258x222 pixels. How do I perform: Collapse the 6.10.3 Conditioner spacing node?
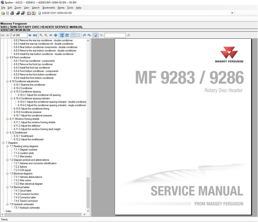(12, 92)
